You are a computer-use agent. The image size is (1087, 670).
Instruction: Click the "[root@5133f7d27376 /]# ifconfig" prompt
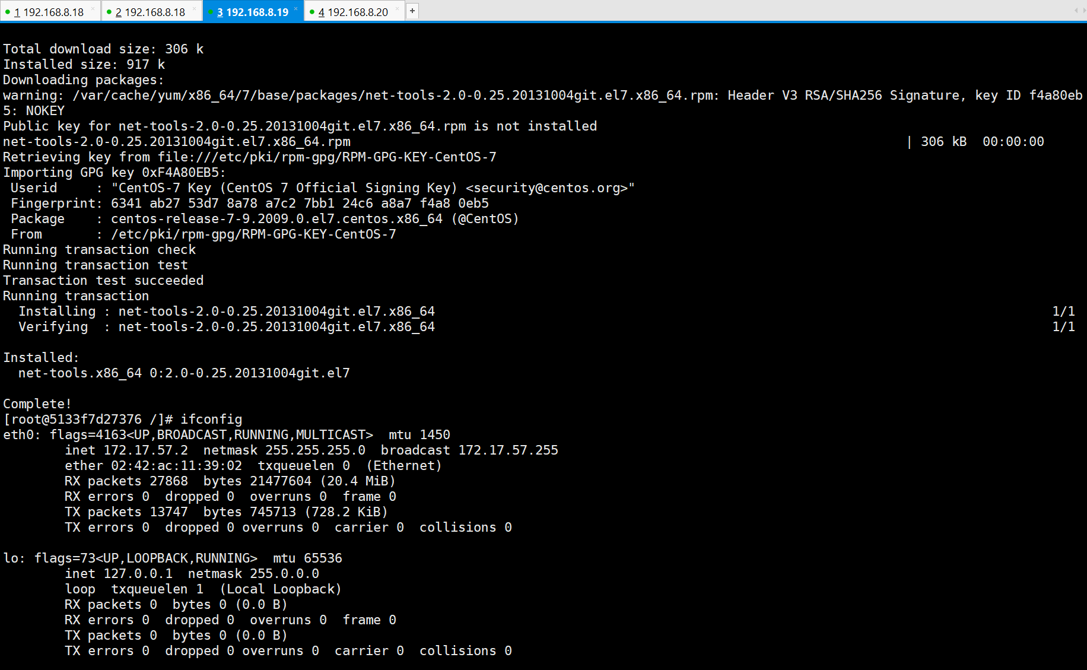coord(123,420)
